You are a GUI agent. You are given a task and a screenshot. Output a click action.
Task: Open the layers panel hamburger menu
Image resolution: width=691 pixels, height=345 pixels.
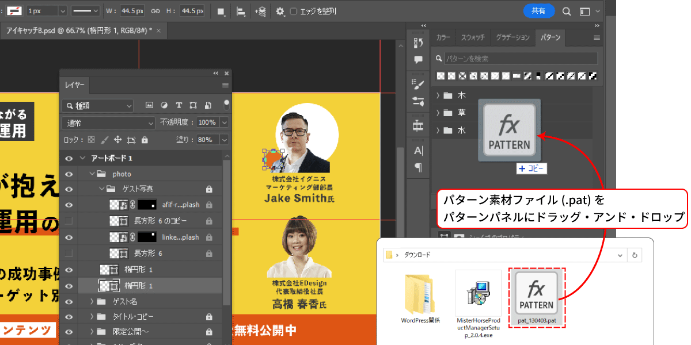click(x=225, y=85)
